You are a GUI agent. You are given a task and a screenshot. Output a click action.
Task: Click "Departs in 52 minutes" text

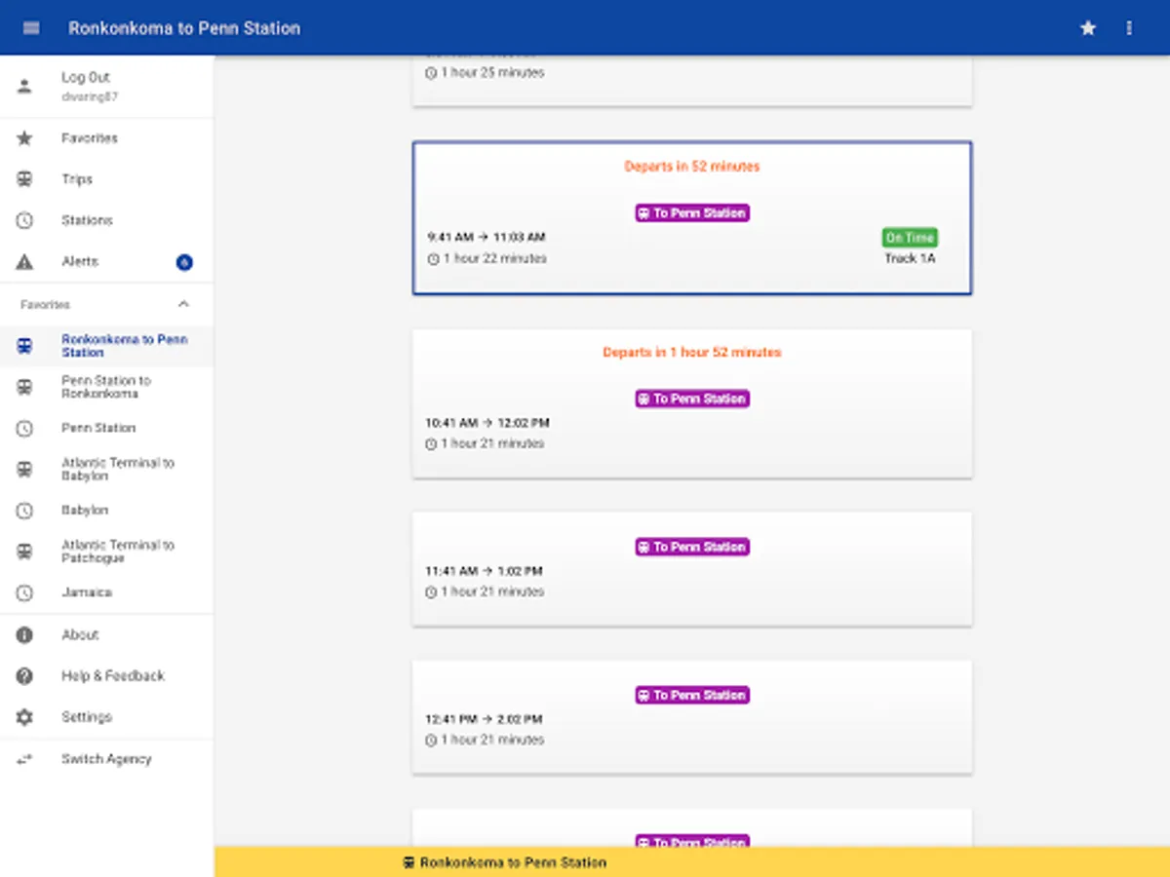tap(692, 167)
